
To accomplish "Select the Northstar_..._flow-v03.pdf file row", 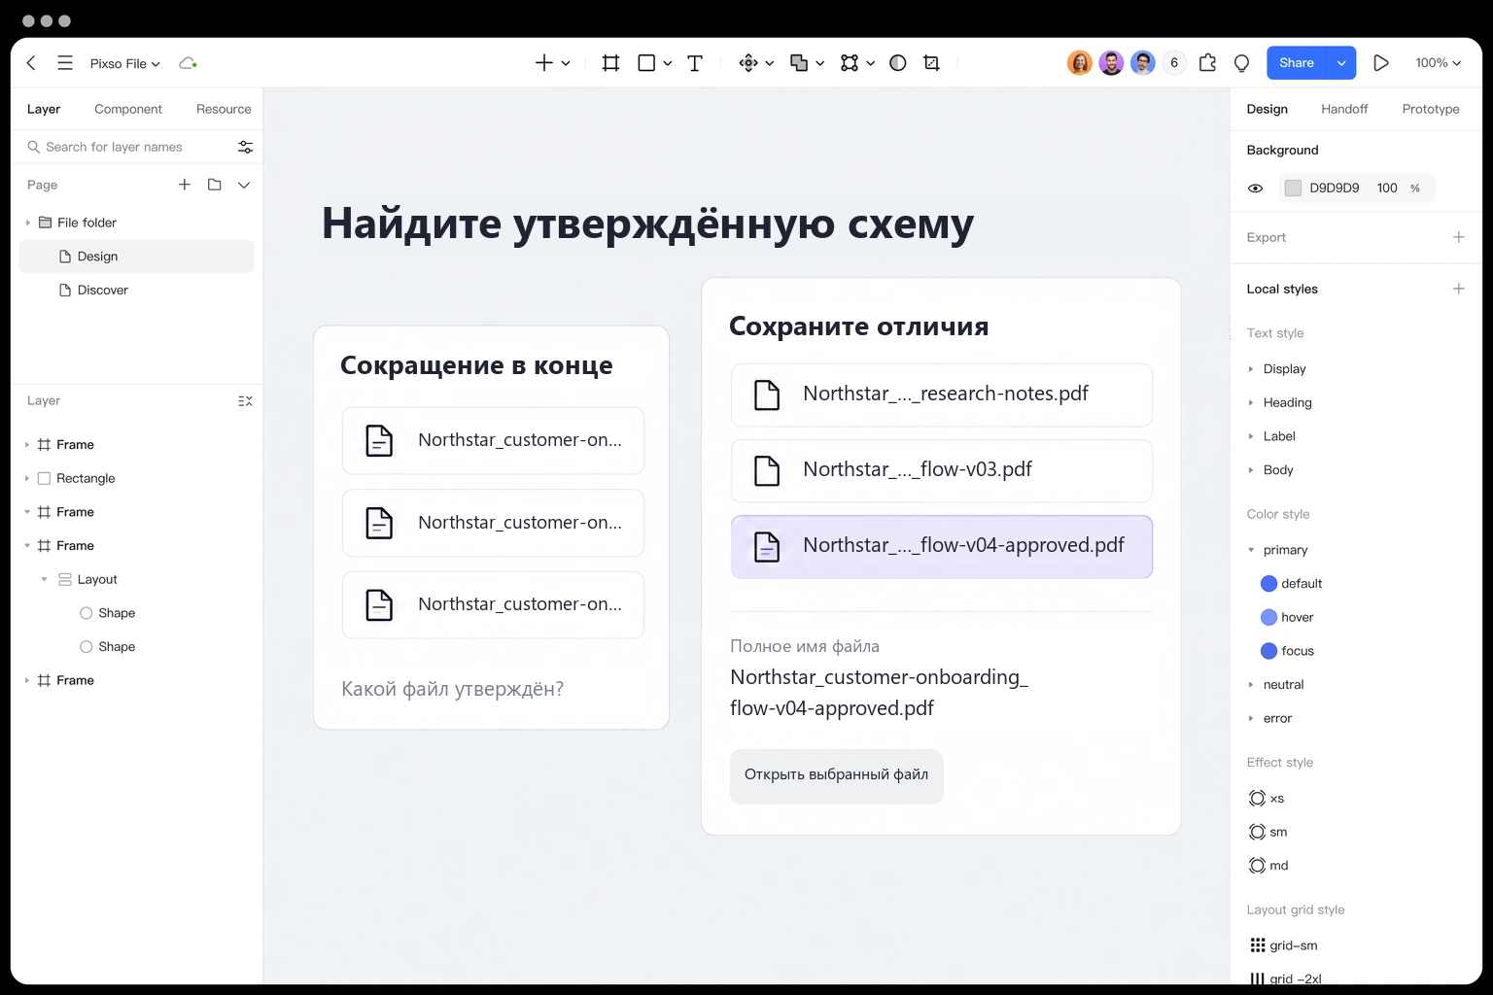I will click(942, 470).
